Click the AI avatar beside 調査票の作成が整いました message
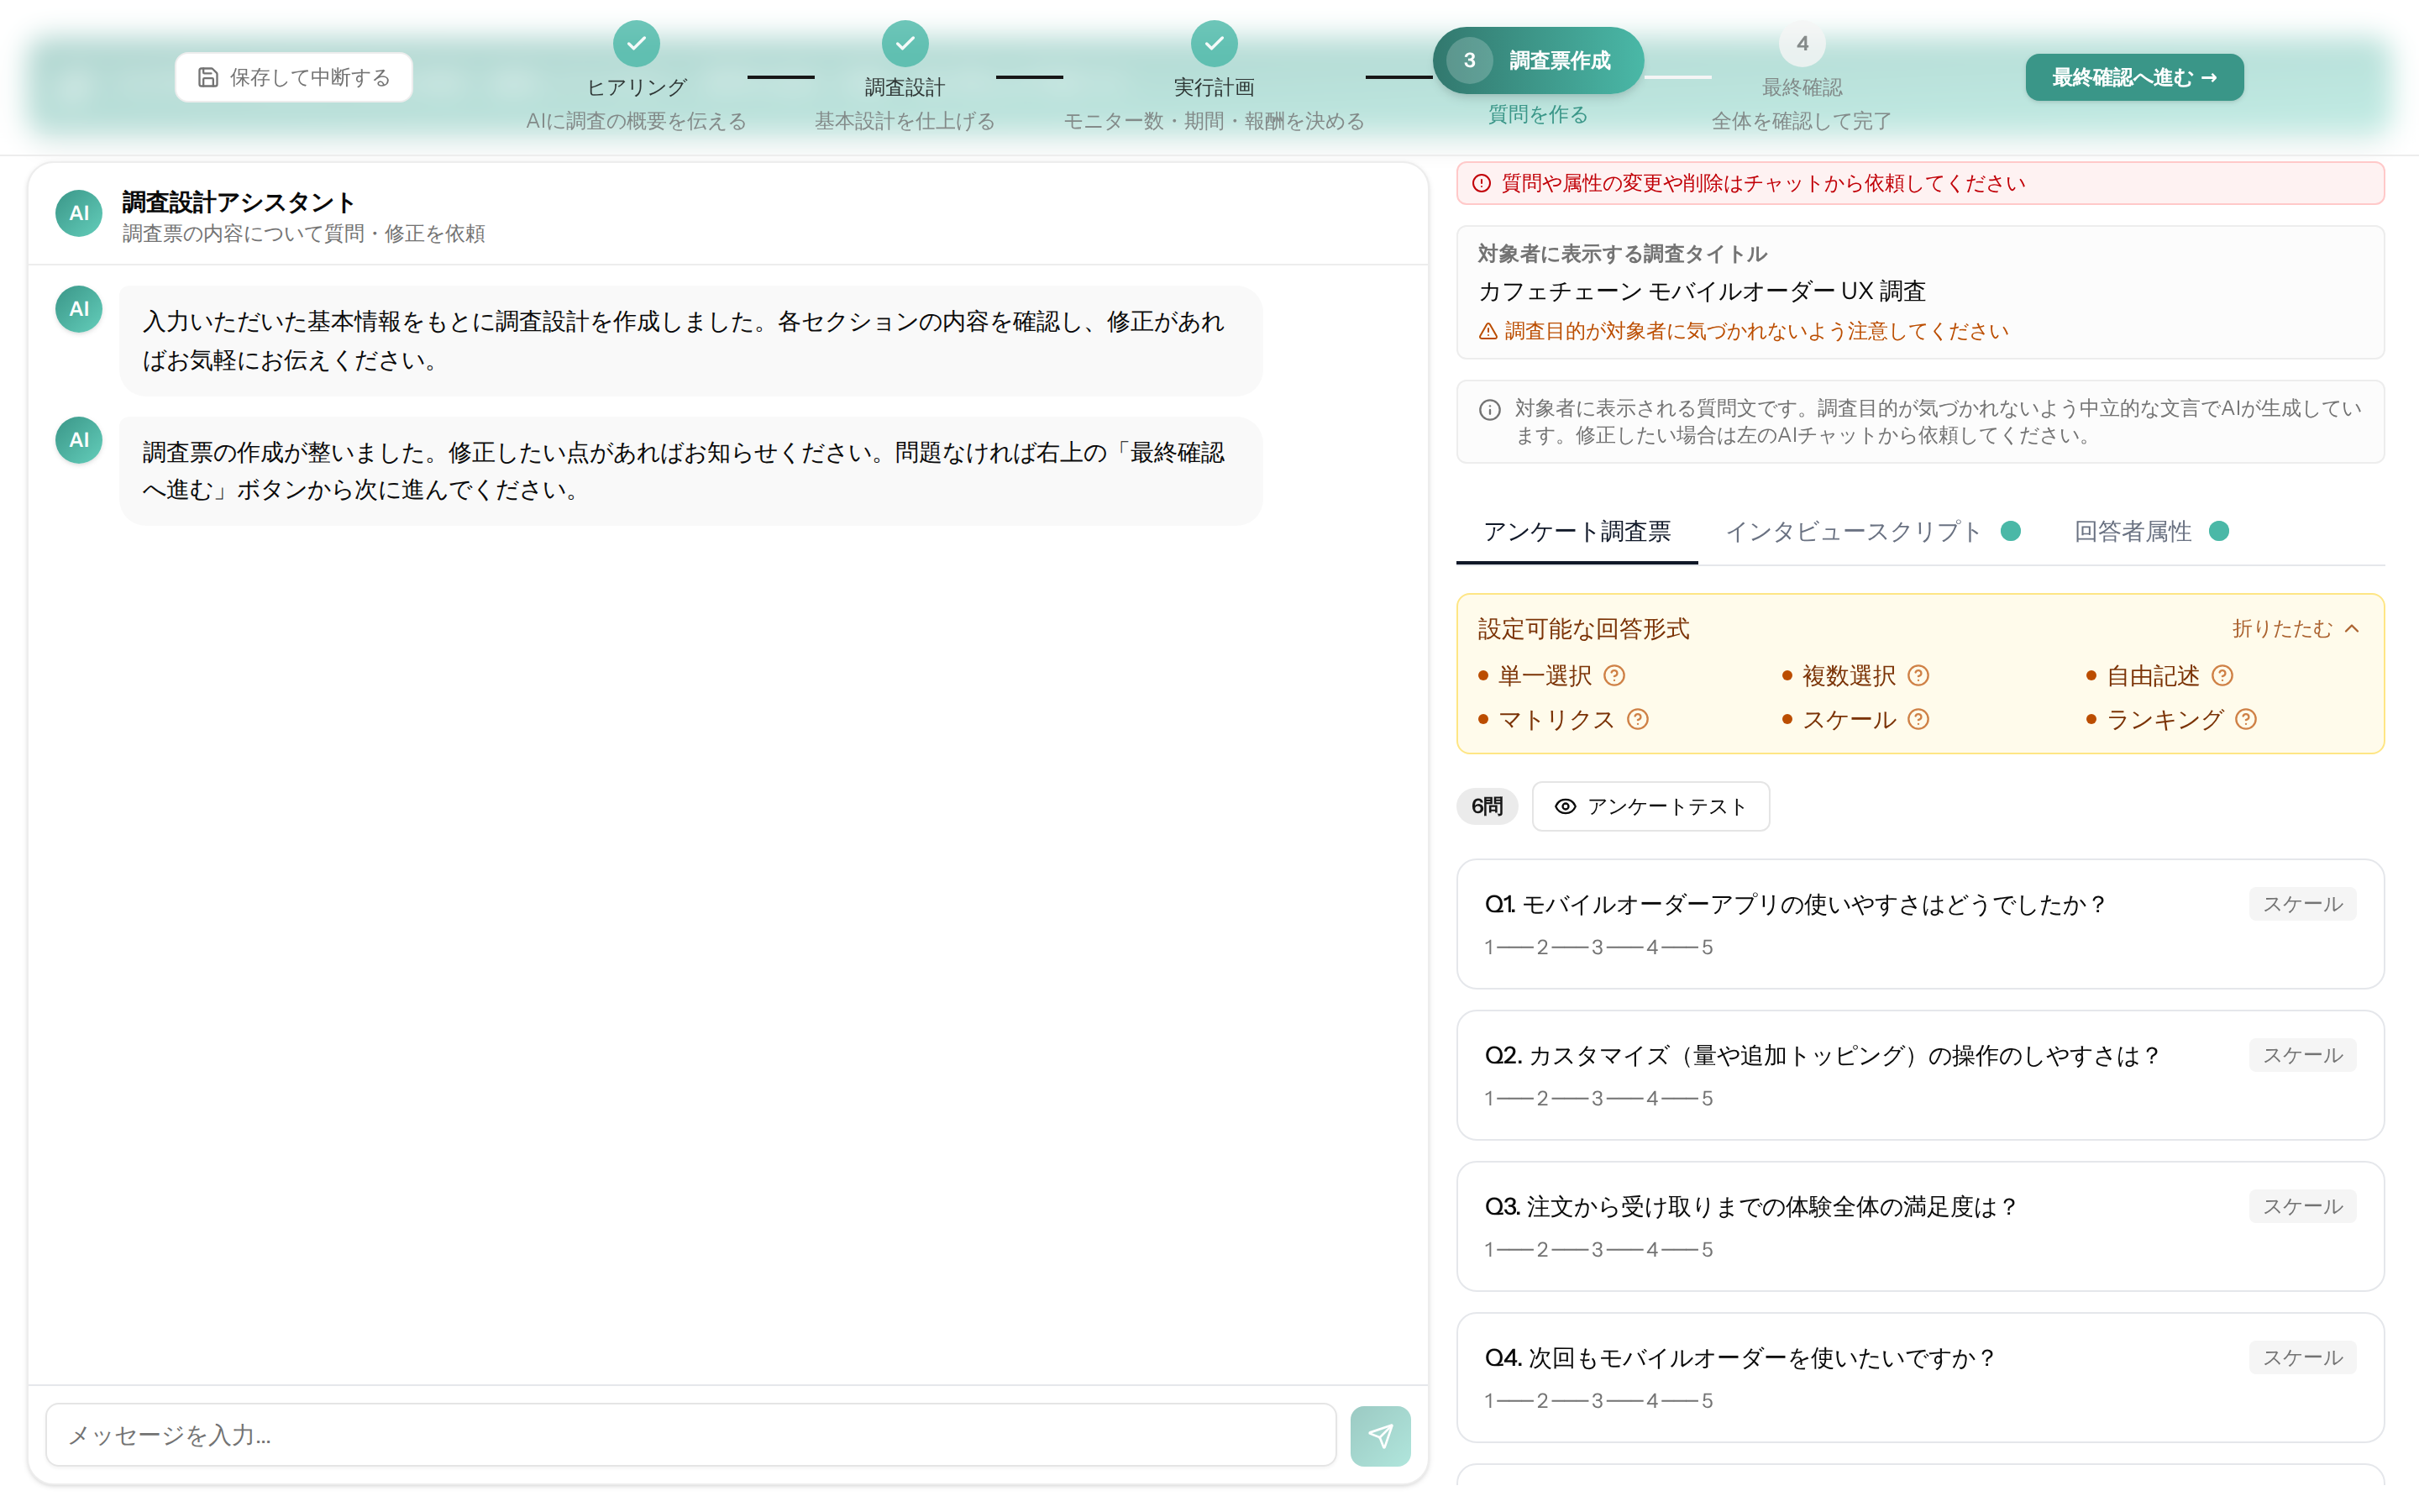Viewport: 2419px width, 1512px height. coord(79,440)
